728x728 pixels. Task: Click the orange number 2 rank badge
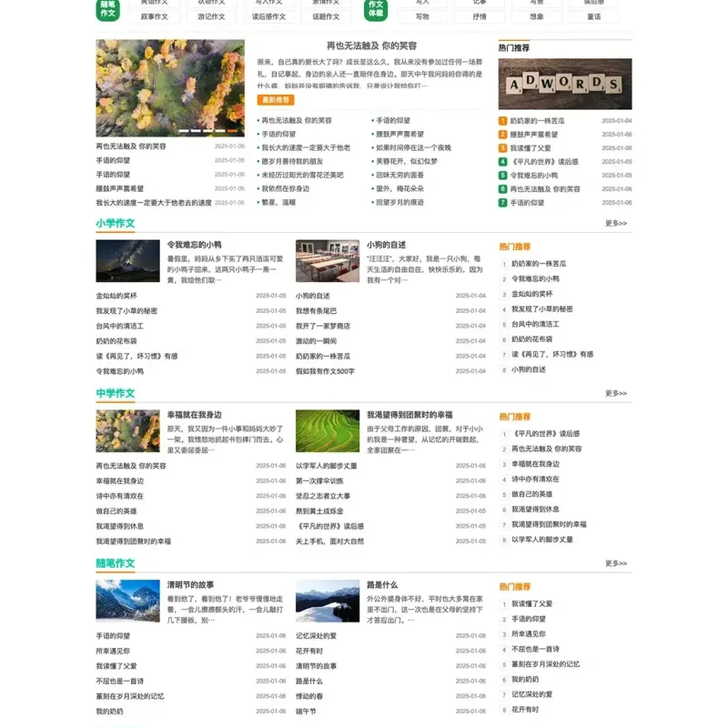click(502, 134)
